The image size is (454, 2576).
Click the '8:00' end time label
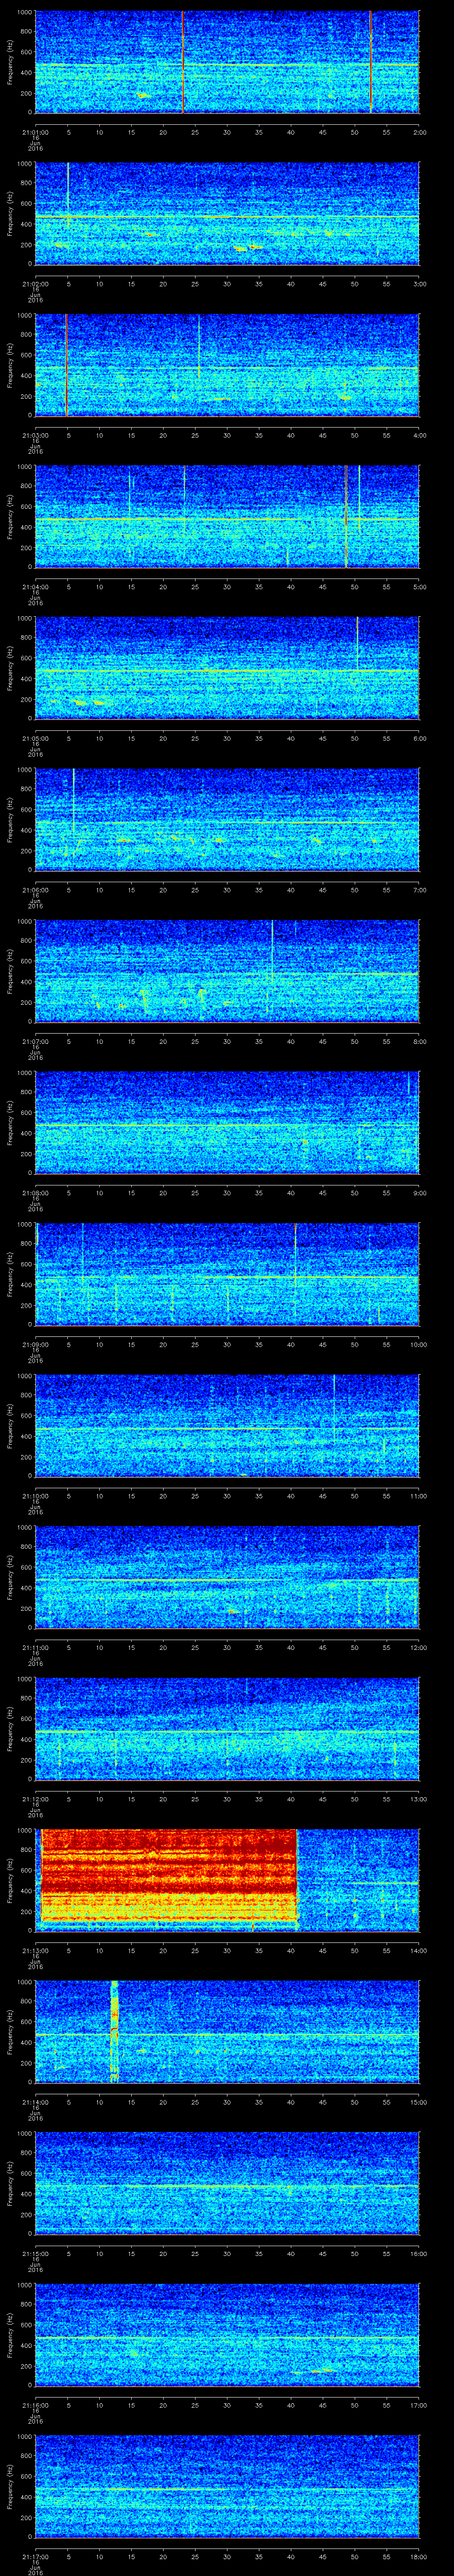tap(419, 1041)
